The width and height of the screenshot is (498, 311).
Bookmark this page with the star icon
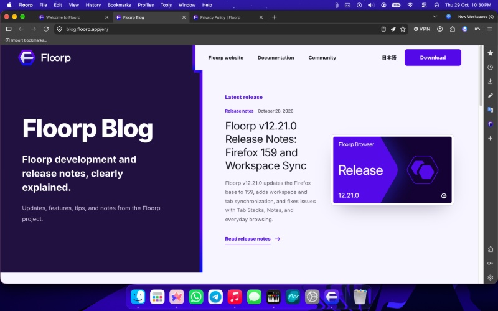point(403,29)
